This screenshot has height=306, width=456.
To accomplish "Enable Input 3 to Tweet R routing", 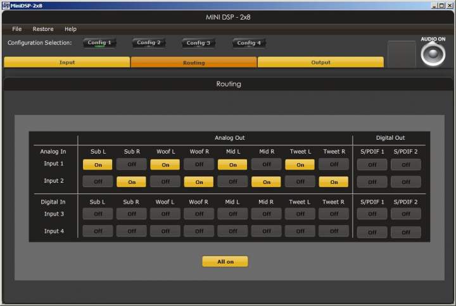I will click(x=334, y=214).
